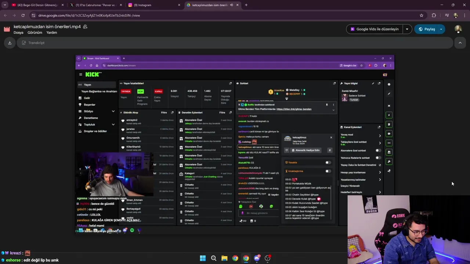Click the Paylaş share button
This screenshot has width=470, height=264.
click(x=426, y=29)
